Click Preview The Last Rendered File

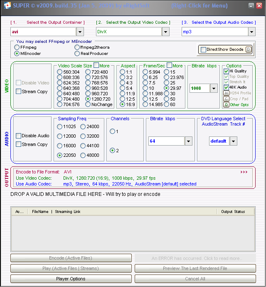tap(195, 268)
